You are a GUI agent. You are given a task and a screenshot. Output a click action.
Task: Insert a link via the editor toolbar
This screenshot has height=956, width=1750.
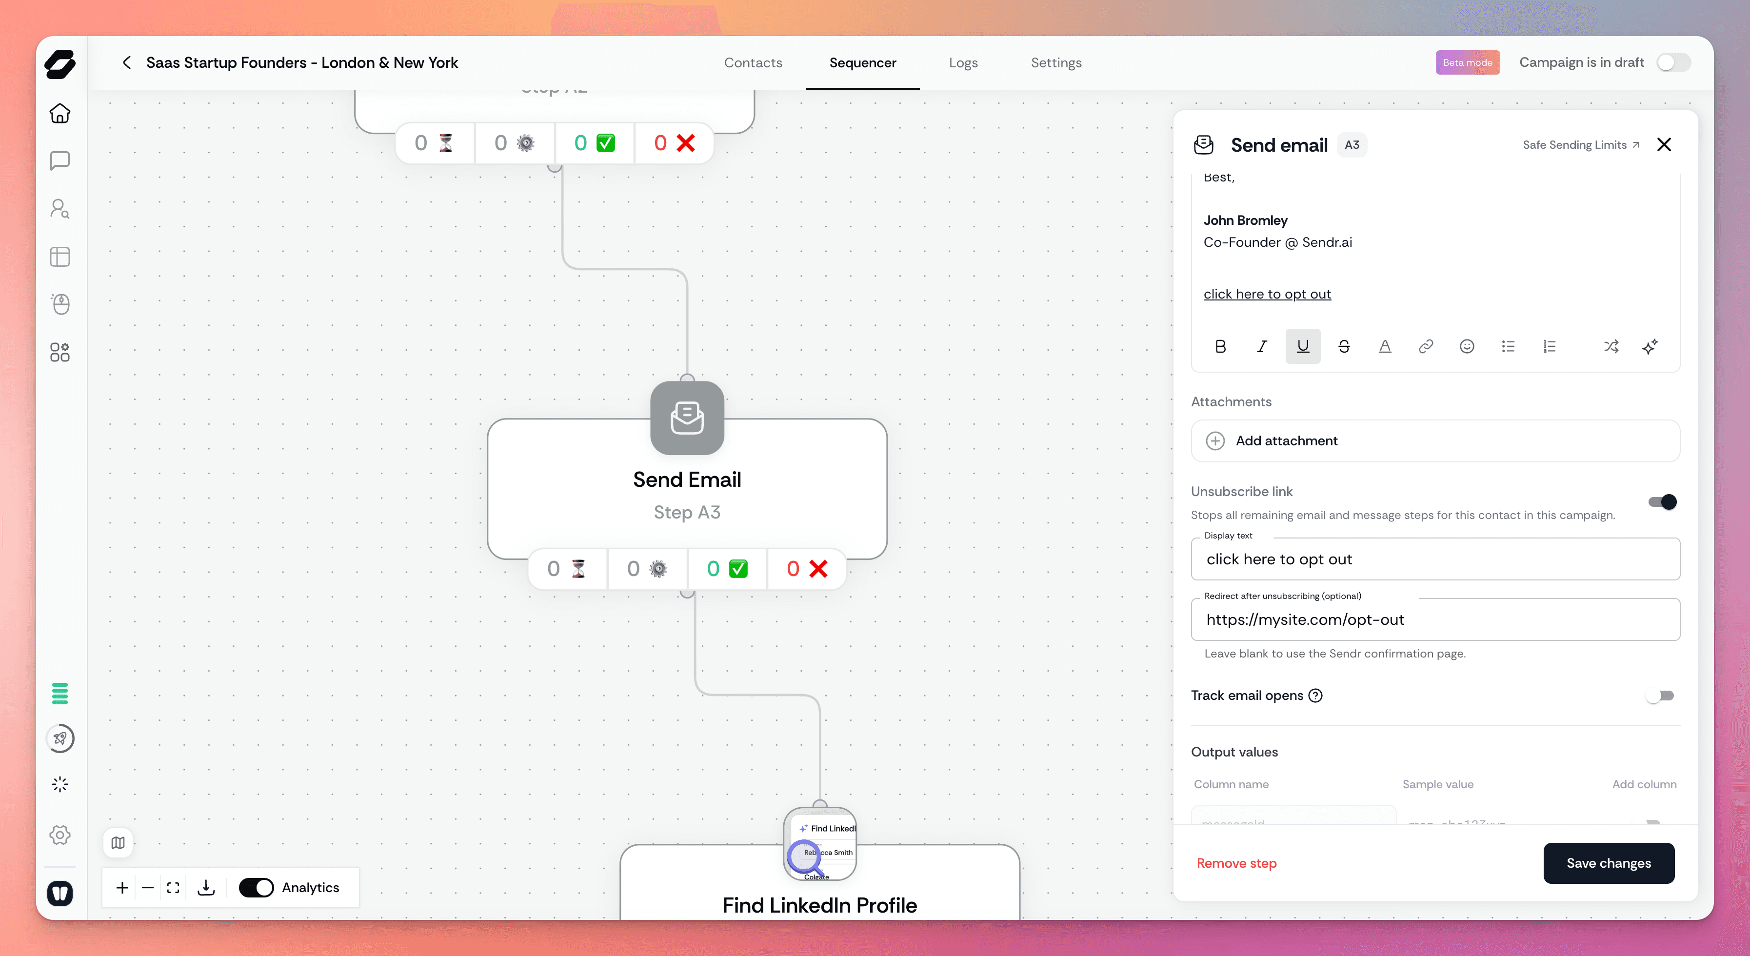(x=1426, y=346)
